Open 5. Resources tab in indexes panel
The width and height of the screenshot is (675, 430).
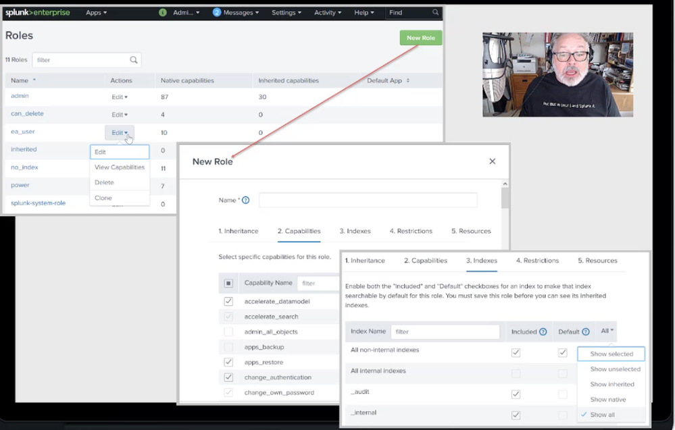pyautogui.click(x=597, y=261)
